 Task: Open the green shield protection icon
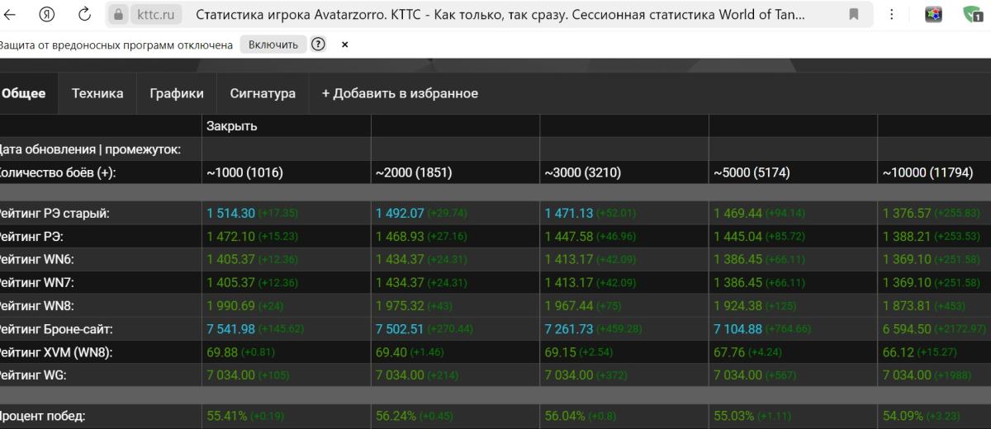[x=974, y=15]
